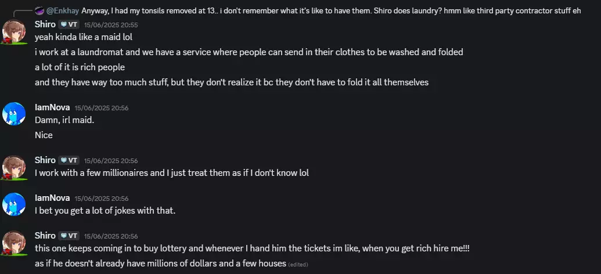Image resolution: width=601 pixels, height=274 pixels.
Task: Open Shiro's avatar beside the millionaires message
Action: 14,167
